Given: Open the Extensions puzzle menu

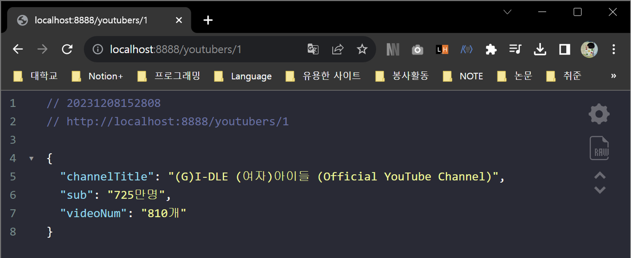Looking at the screenshot, I should pyautogui.click(x=491, y=49).
